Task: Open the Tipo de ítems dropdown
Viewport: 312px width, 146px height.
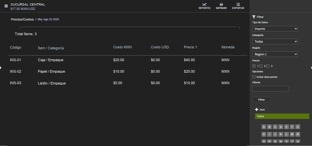Action: coord(275,29)
